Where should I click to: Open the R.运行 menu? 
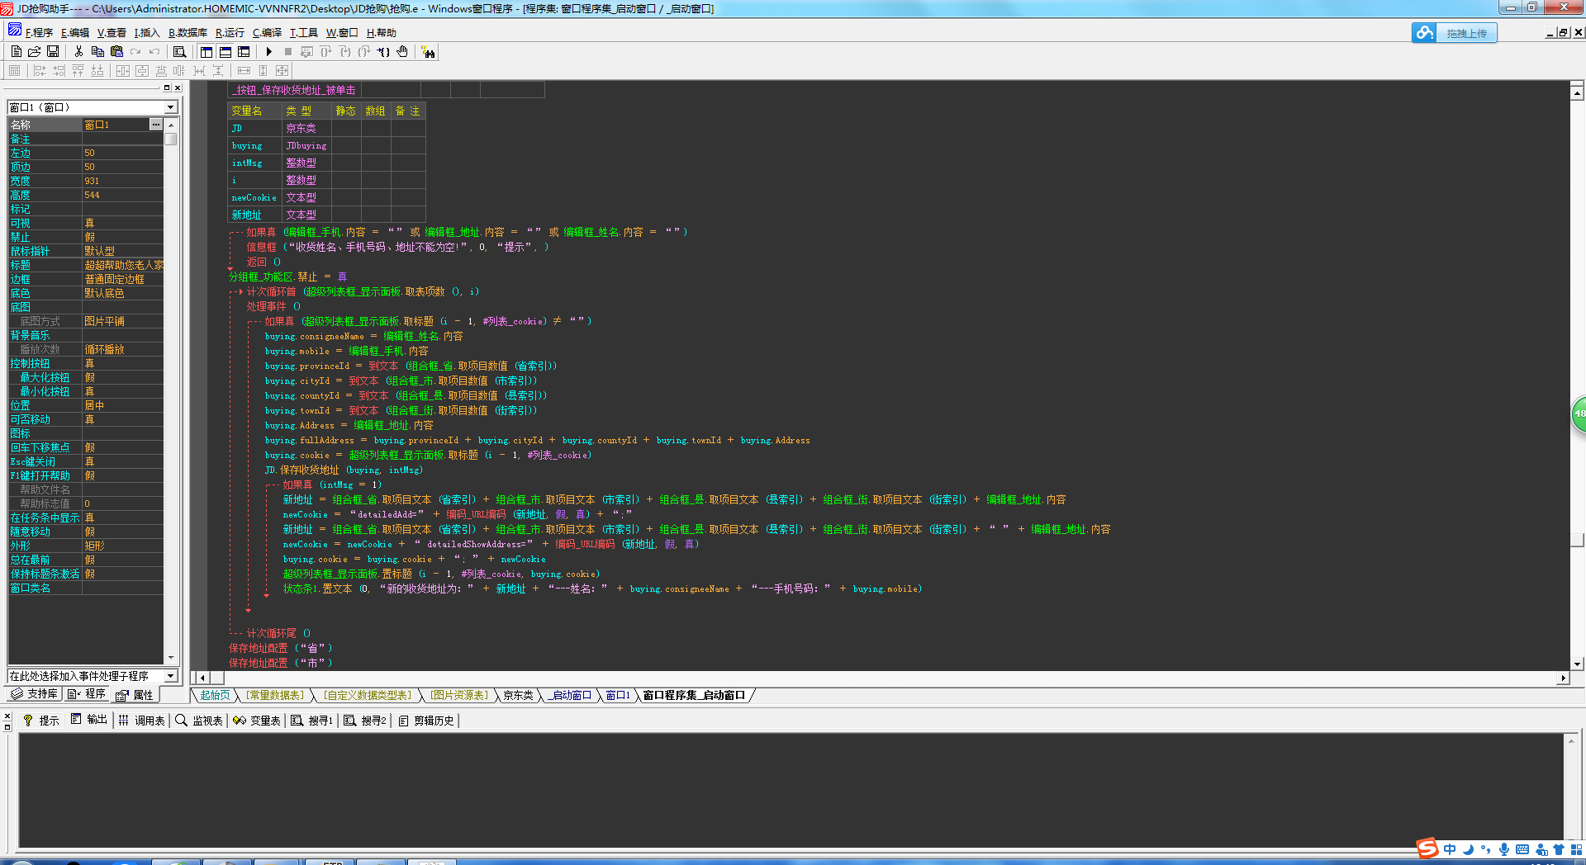(x=230, y=33)
